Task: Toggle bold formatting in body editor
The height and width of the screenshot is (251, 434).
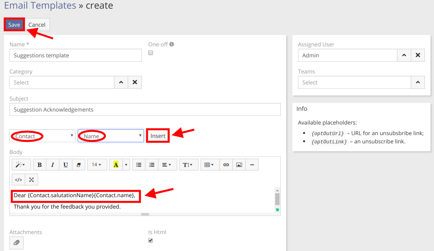Action: tap(40, 165)
